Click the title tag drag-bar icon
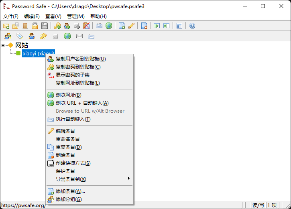This screenshot has height=209, width=291. (20, 36)
